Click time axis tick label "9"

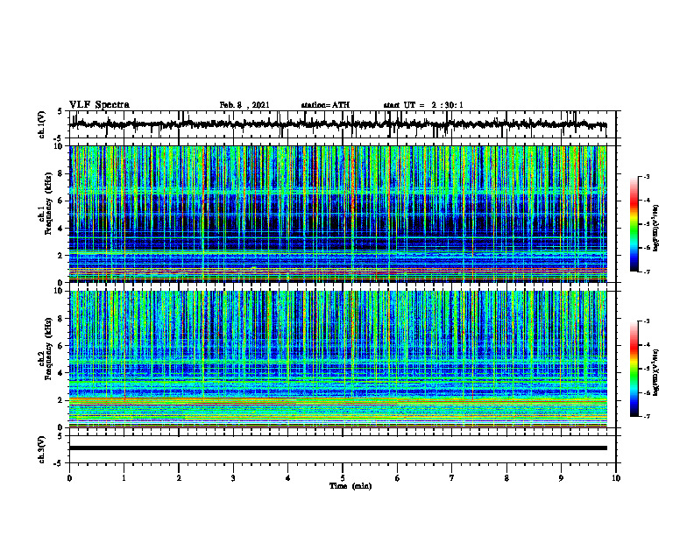coord(561,478)
